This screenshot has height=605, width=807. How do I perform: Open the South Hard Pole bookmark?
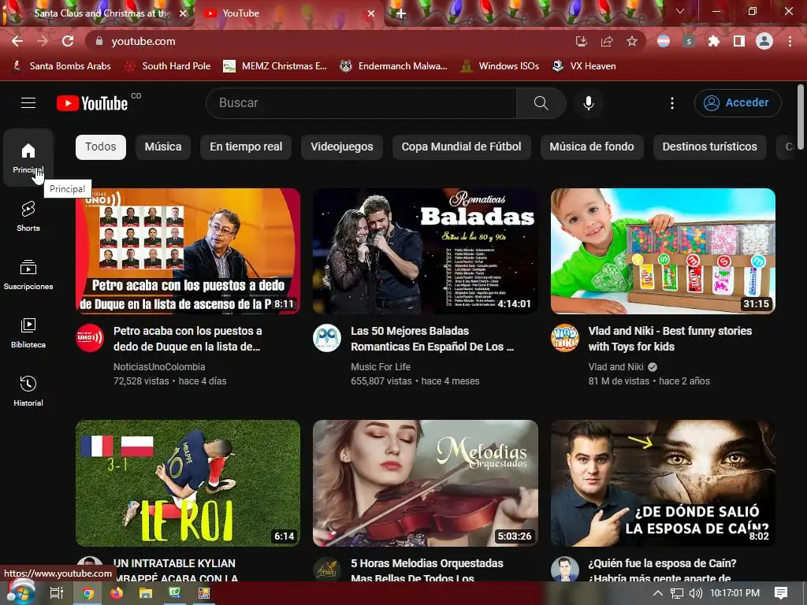(169, 66)
